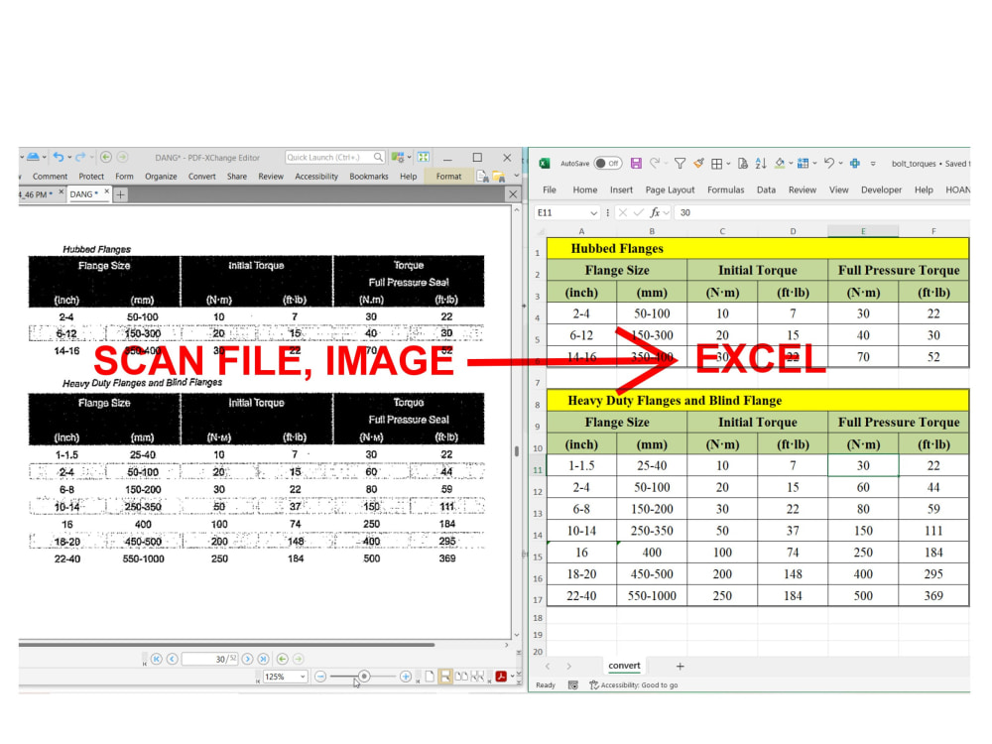This screenshot has height=744, width=992.
Task: Click the page number input field
Action: [209, 660]
